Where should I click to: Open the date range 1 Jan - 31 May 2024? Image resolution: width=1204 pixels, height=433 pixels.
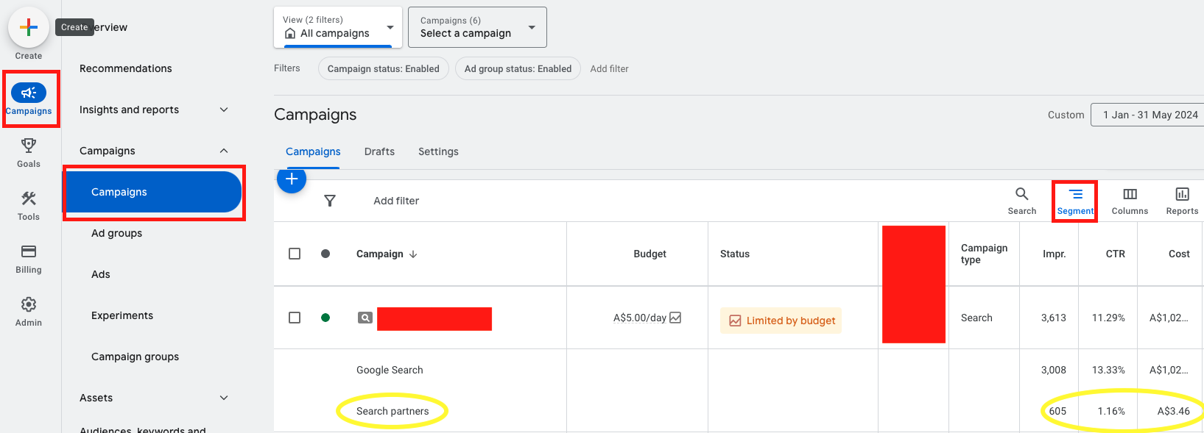(1150, 115)
